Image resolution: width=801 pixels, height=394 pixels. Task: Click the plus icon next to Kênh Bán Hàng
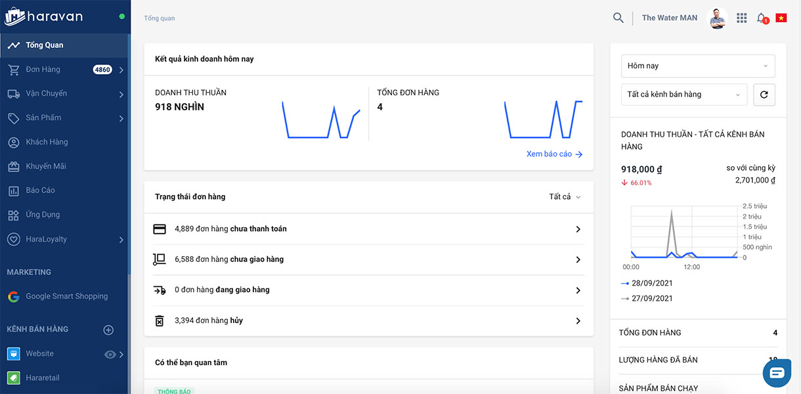109,330
